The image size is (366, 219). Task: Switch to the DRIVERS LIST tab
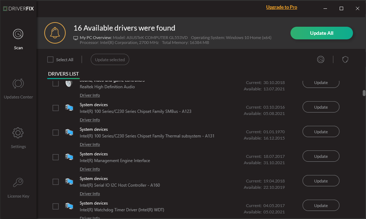pos(63,74)
